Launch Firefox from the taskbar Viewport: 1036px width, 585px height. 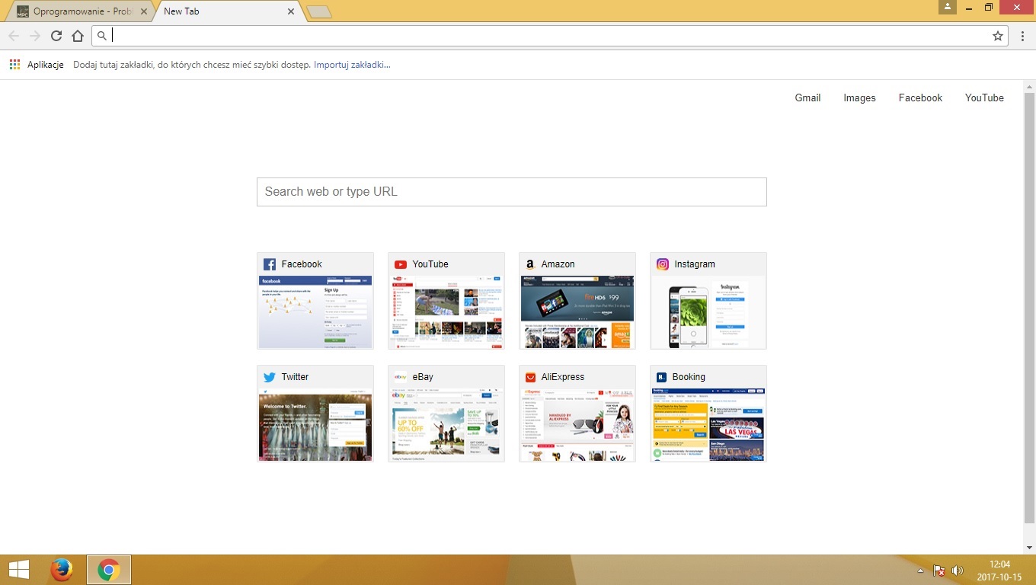62,570
